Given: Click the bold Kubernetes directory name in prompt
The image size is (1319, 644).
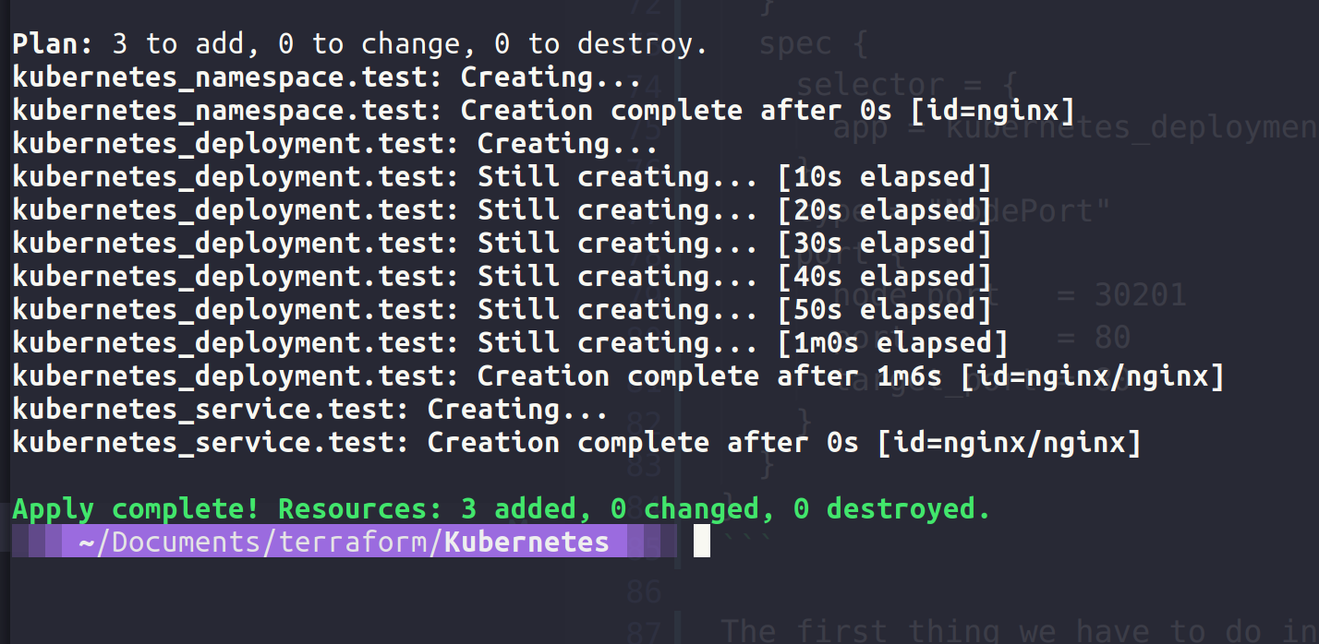Looking at the screenshot, I should [x=526, y=542].
